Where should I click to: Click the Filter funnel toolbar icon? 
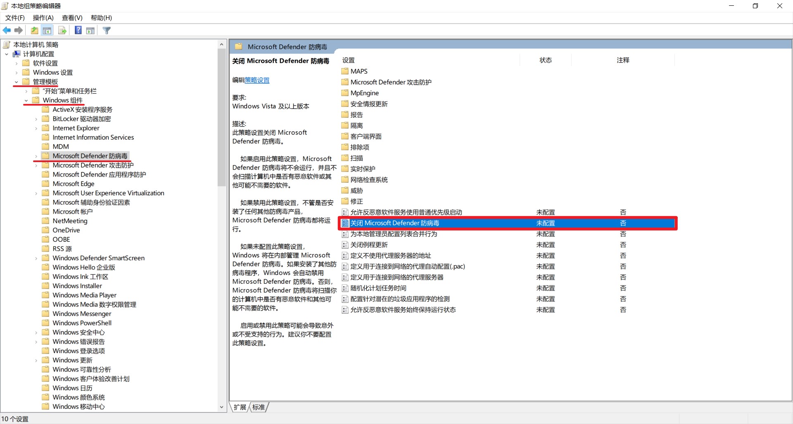107,31
